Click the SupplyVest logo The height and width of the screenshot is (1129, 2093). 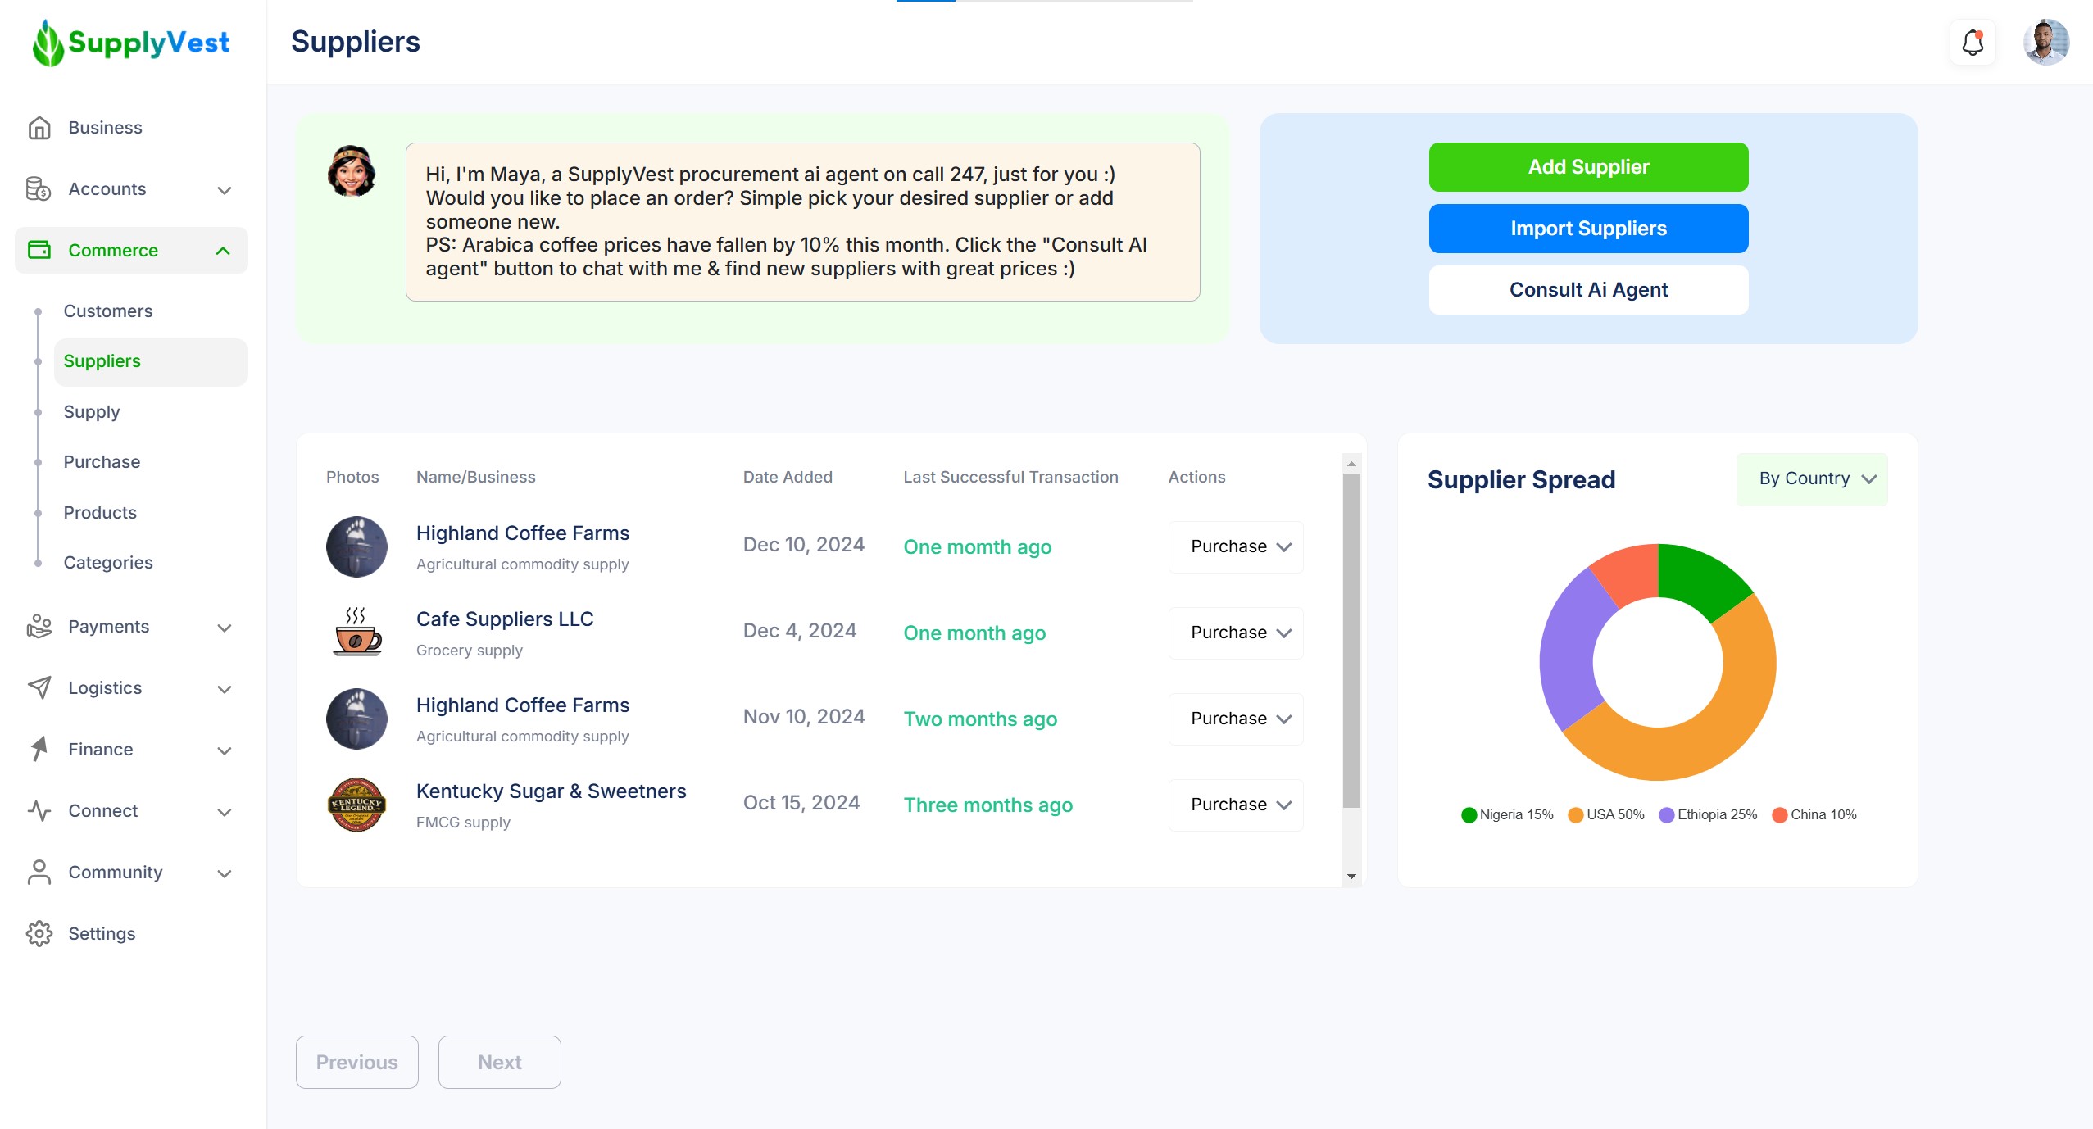point(131,43)
